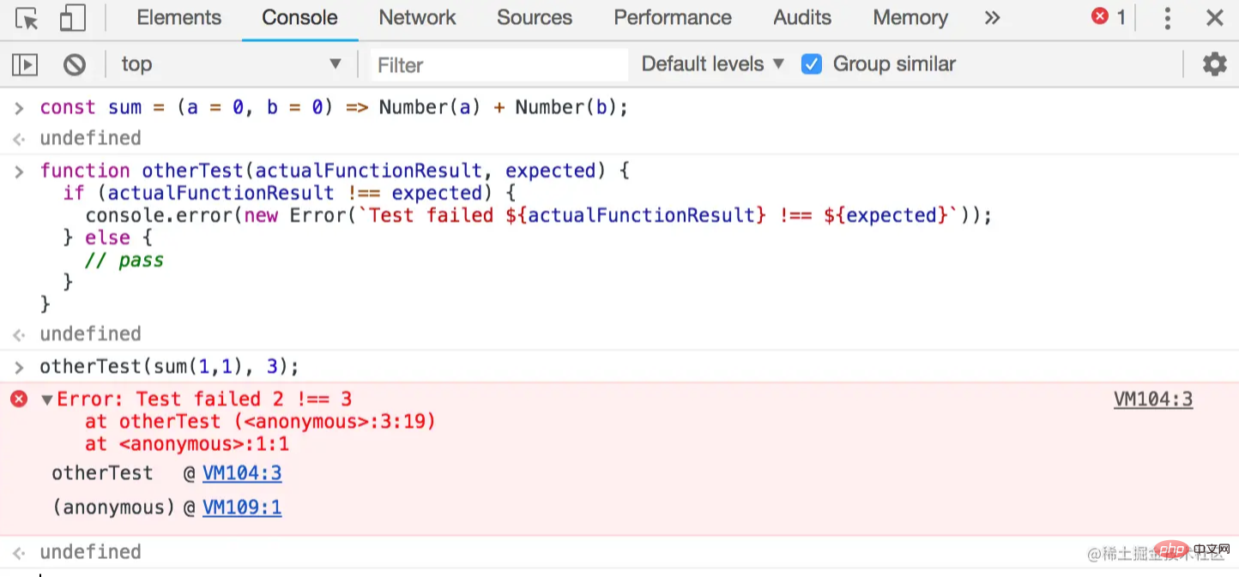Show the console sidebar icon
This screenshot has width=1239, height=577.
(x=24, y=64)
